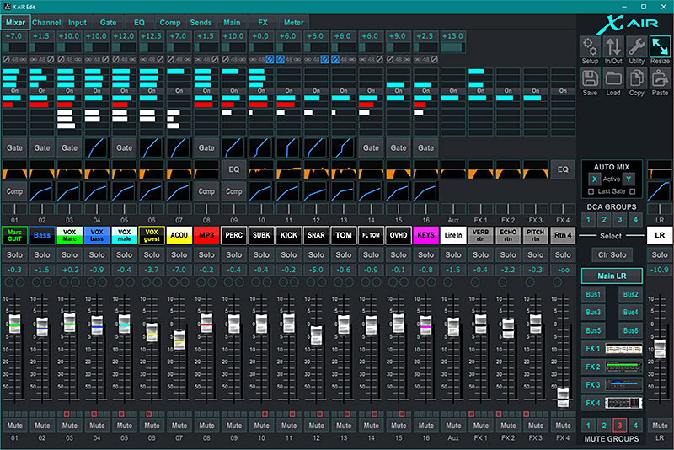
Task: Select the Bus1 mix button
Action: (x=593, y=294)
